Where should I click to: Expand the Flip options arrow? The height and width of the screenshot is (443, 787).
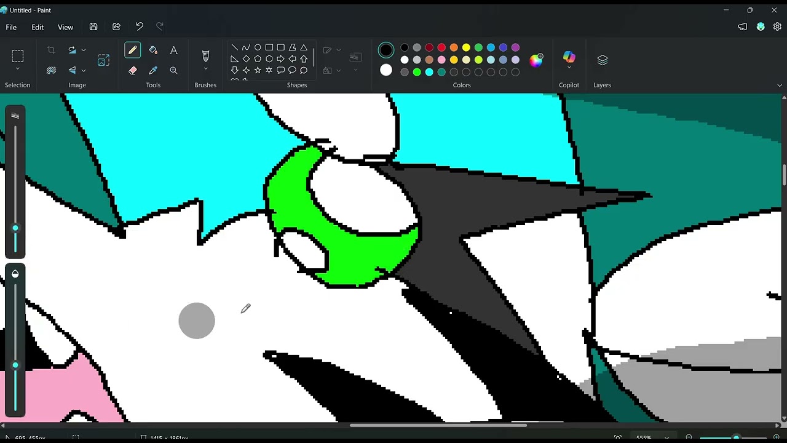pos(84,70)
